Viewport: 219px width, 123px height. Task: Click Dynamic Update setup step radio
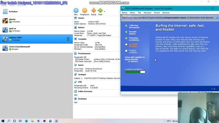[x=126, y=32]
